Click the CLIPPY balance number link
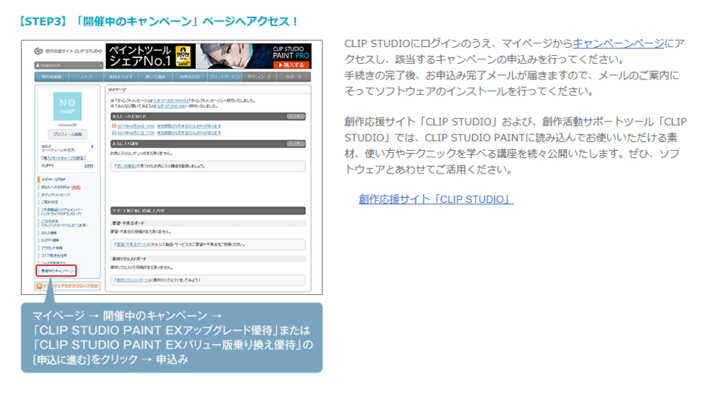Image resolution: width=707 pixels, height=400 pixels. point(89,165)
